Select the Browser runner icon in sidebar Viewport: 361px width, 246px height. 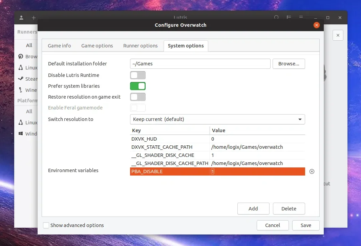click(x=21, y=57)
